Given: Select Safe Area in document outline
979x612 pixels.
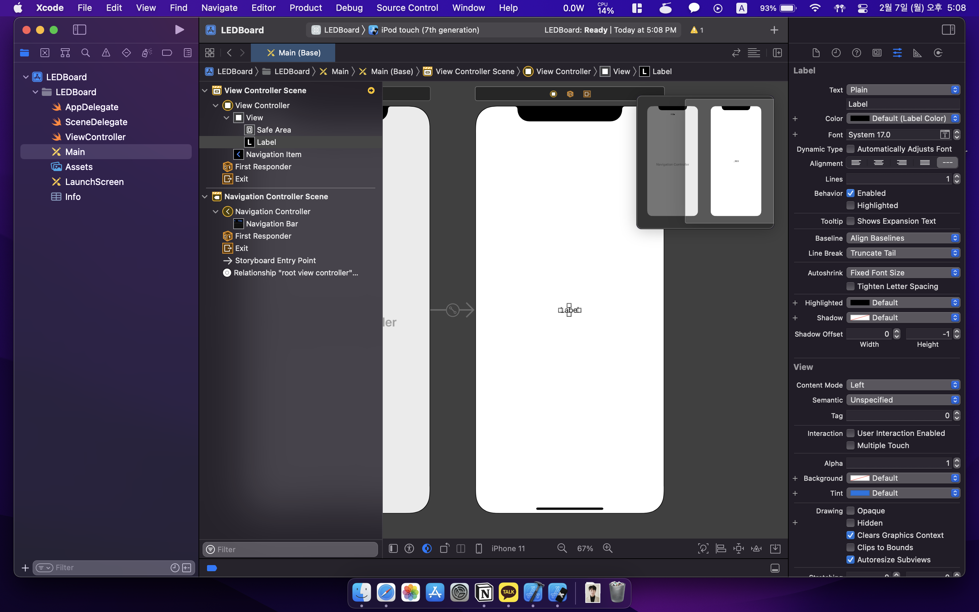Looking at the screenshot, I should pyautogui.click(x=268, y=130).
